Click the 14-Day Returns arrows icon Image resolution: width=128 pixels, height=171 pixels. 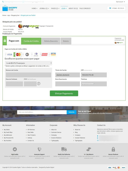[x=89, y=149]
